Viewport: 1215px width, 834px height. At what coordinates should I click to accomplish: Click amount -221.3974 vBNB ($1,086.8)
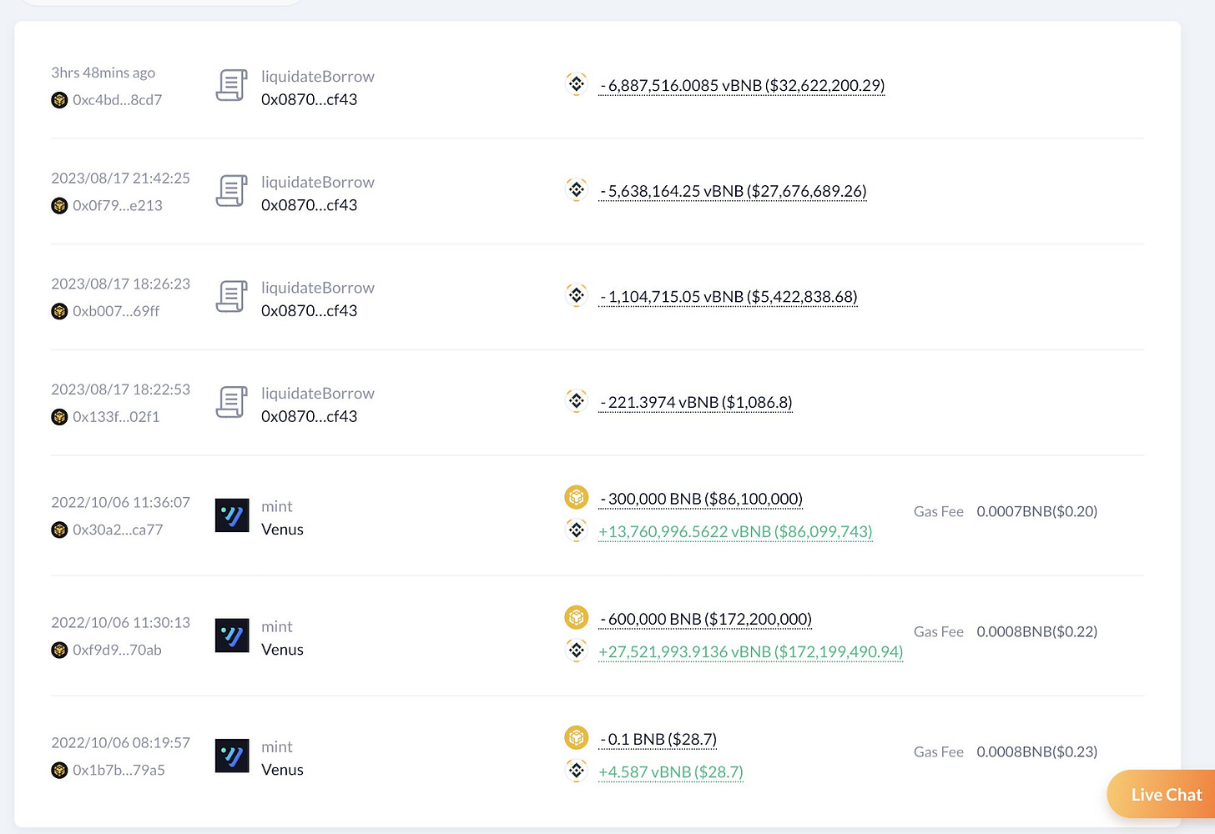click(696, 403)
